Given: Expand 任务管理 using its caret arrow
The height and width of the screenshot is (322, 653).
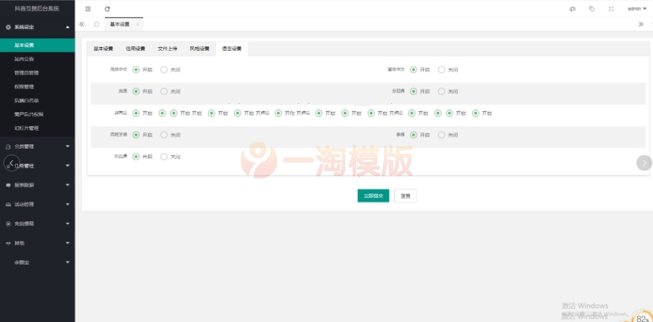Looking at the screenshot, I should (68, 165).
